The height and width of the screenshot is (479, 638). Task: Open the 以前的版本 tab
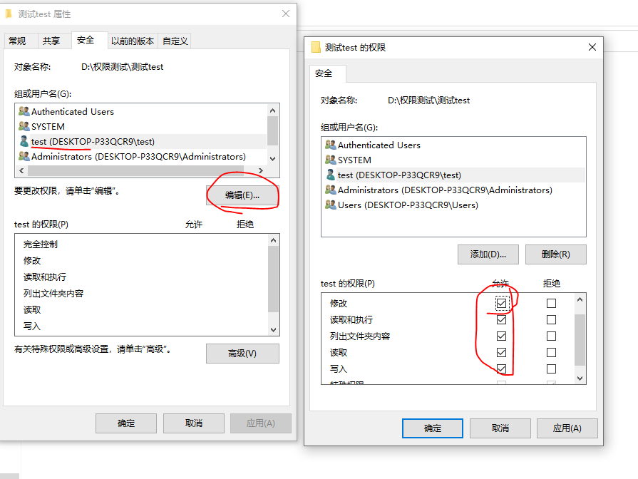tap(133, 41)
